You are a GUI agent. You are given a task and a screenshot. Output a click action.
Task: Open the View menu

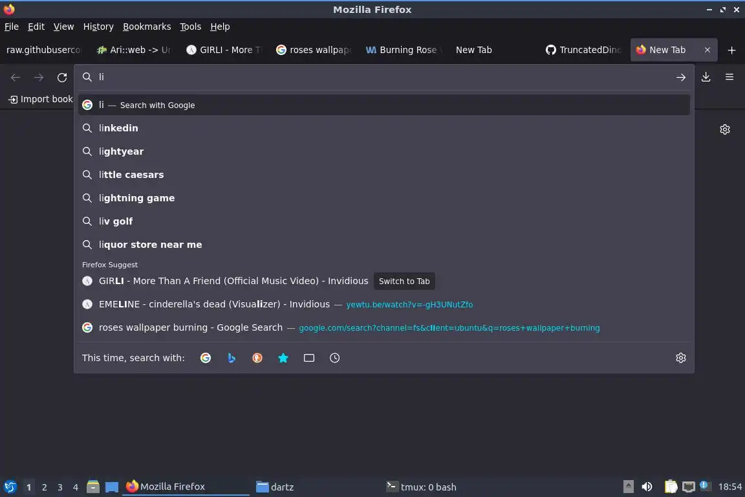coord(63,27)
